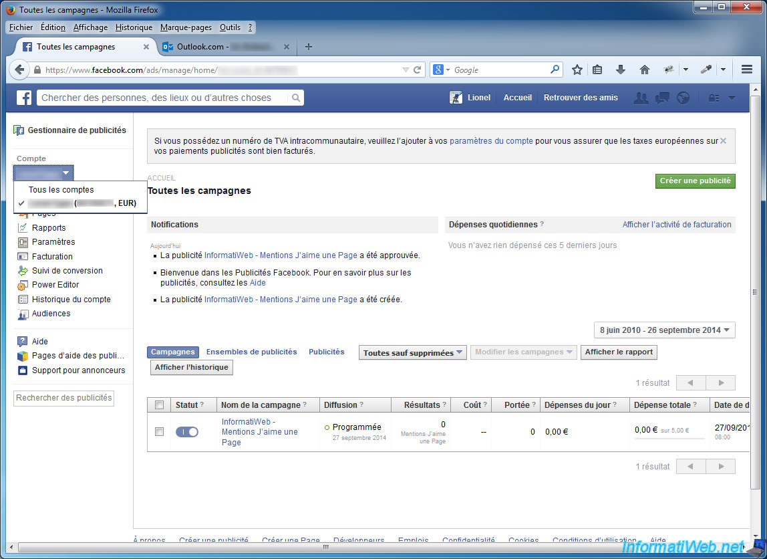Select all campaigns header checkbox

pyautogui.click(x=159, y=405)
